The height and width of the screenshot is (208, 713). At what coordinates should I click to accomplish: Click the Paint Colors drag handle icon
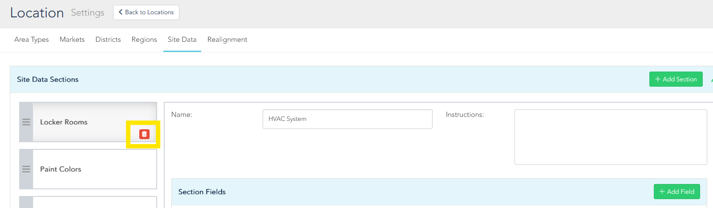tap(26, 169)
